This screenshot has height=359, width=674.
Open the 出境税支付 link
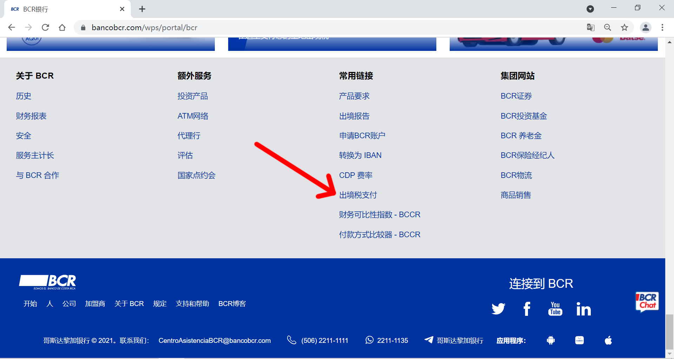(358, 195)
